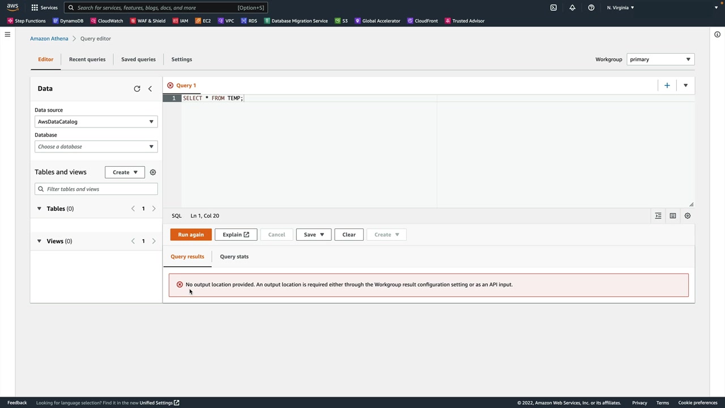725x408 pixels.
Task: Open the help question mark menu
Action: [591, 7]
